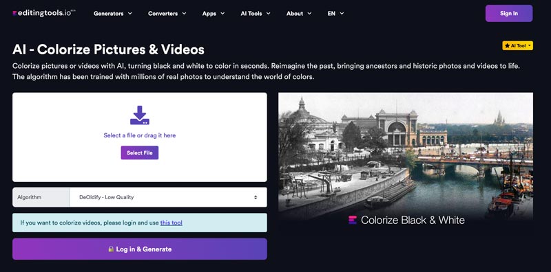Click the Colorize Black & White logo icon
Viewport: 551px width, 272px height.
click(x=353, y=220)
